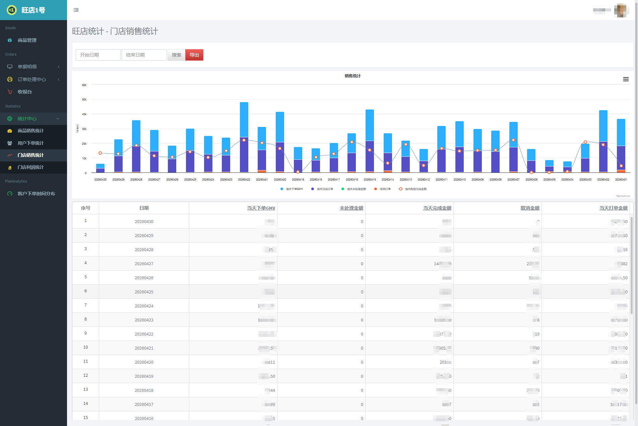The height and width of the screenshot is (426, 638).
Task: Sort table by 当天完成金额 column
Action: (x=437, y=208)
